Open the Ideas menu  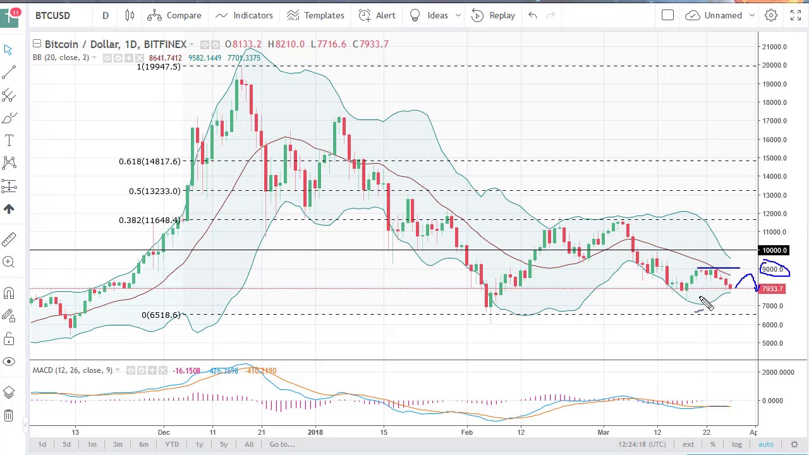[x=429, y=15]
